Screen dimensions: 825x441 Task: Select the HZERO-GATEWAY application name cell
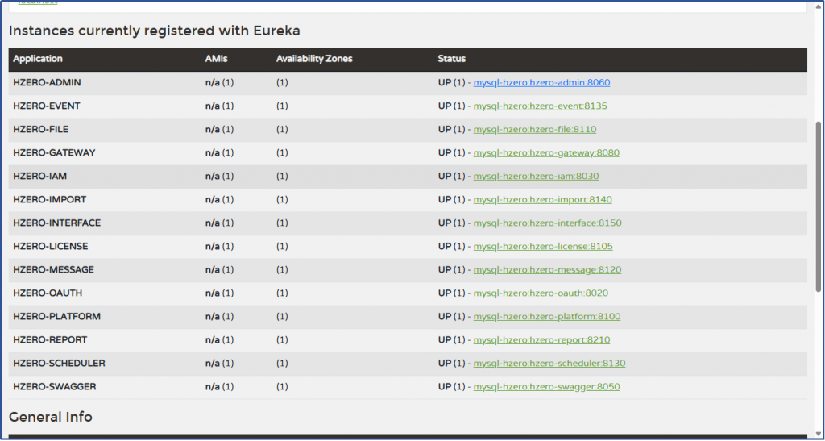(x=54, y=152)
